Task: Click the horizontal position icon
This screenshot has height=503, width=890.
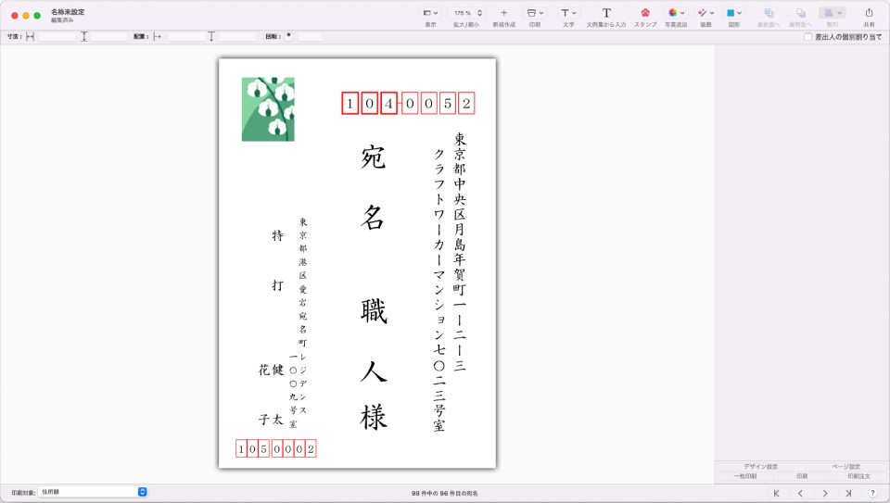Action: click(158, 37)
